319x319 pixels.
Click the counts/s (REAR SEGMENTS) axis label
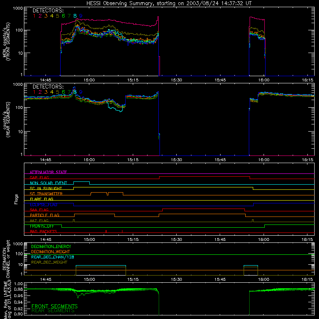pyautogui.click(x=6, y=120)
